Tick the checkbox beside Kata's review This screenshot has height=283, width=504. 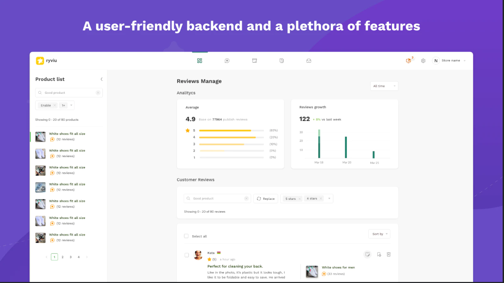click(187, 255)
